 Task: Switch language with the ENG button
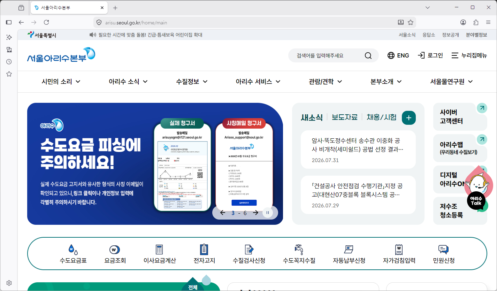point(398,55)
